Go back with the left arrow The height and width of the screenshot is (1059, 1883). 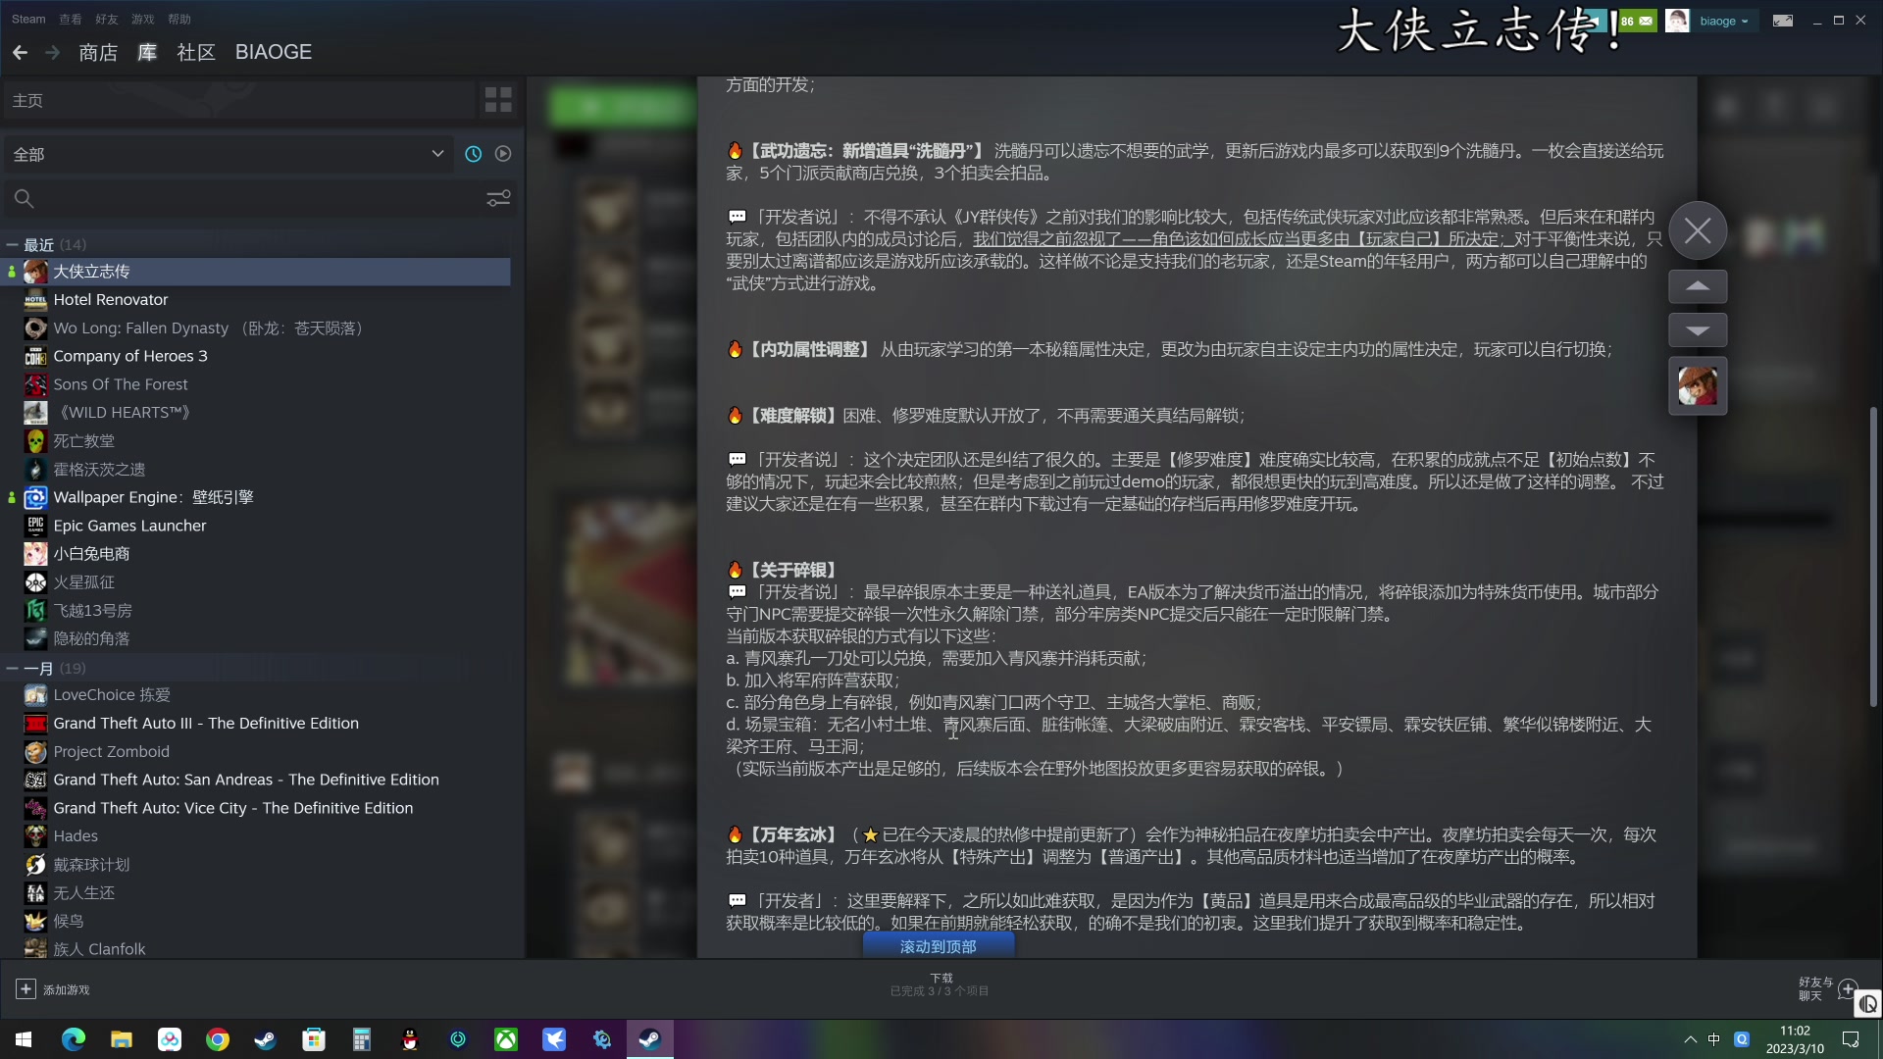tap(20, 52)
